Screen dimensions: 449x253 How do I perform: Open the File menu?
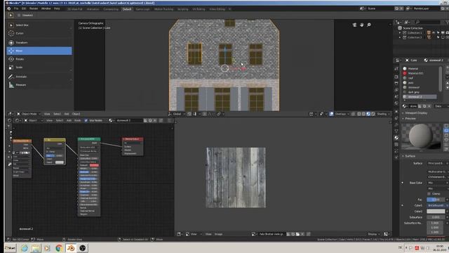point(16,8)
